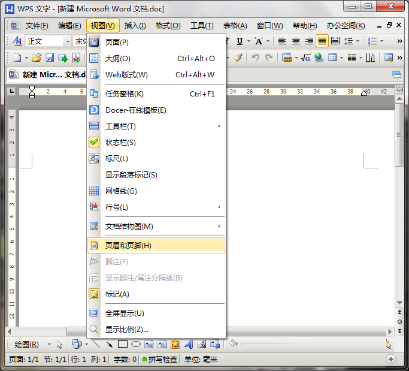Click the units (单位: 毫米) status entry
Screen dimensions: 409x371
point(201,360)
